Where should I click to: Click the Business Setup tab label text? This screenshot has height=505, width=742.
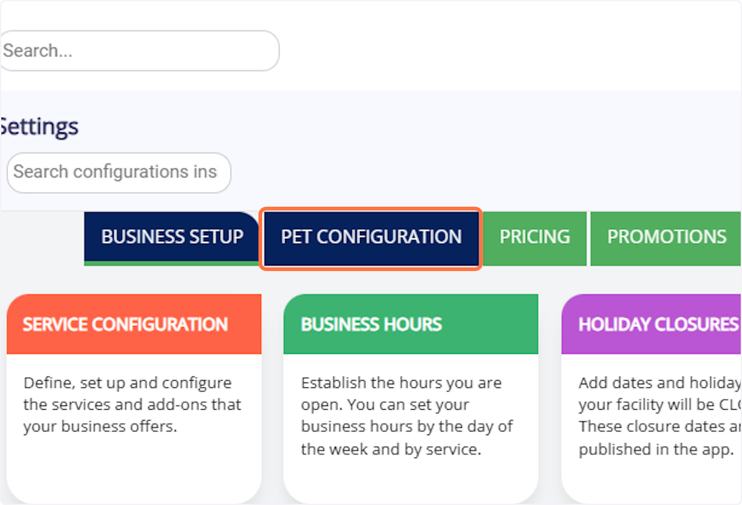(172, 237)
